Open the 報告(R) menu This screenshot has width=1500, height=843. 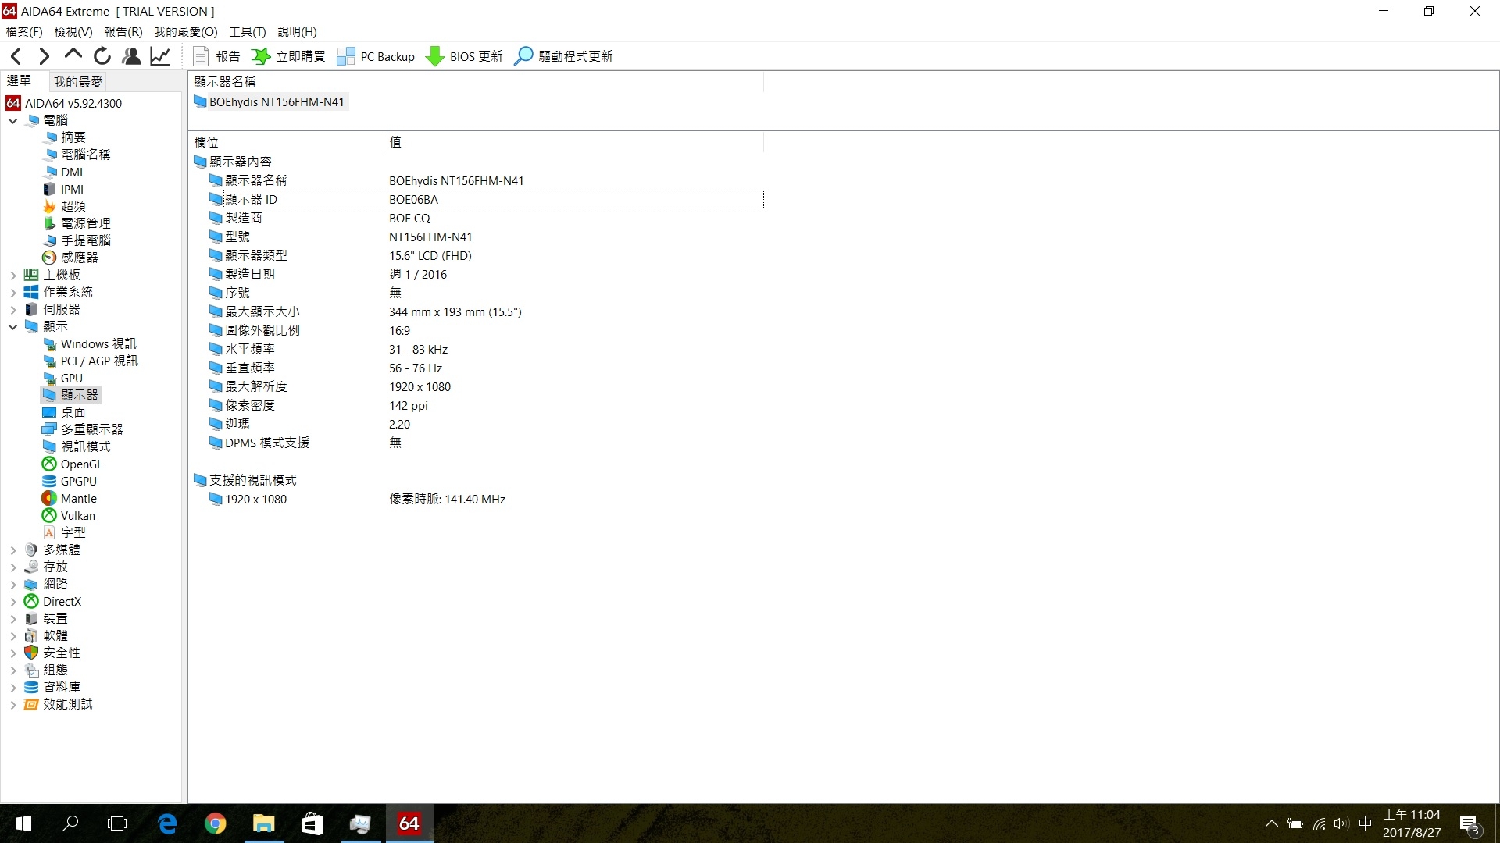123,32
